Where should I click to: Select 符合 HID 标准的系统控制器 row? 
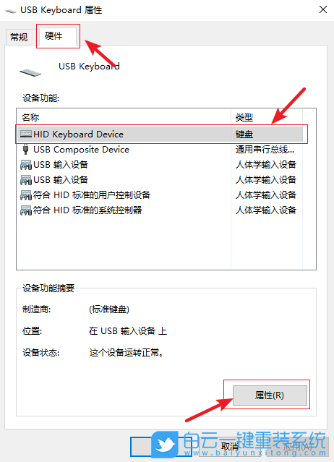[160, 210]
